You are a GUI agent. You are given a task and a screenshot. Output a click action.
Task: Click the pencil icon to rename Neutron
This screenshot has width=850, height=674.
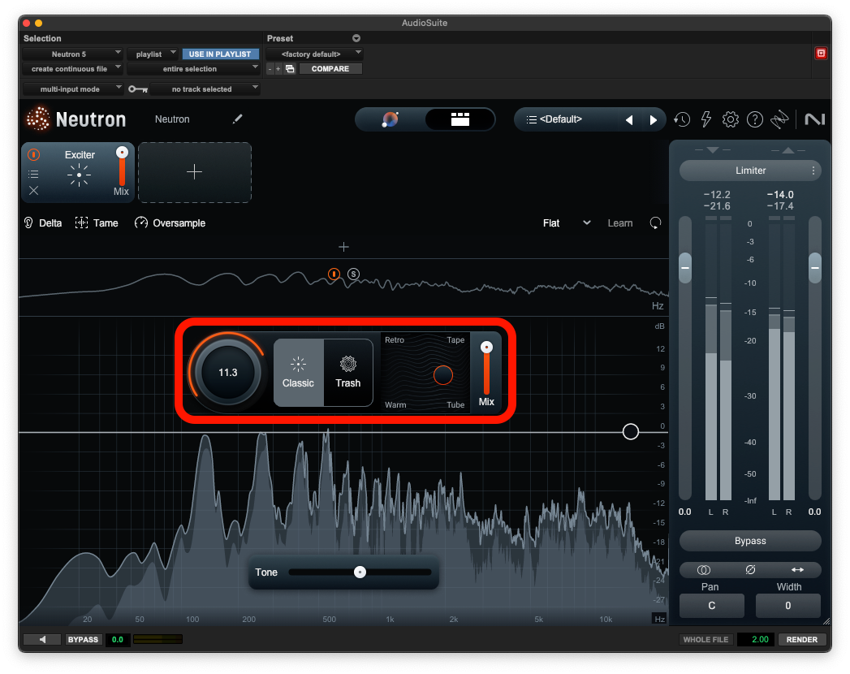coord(237,119)
